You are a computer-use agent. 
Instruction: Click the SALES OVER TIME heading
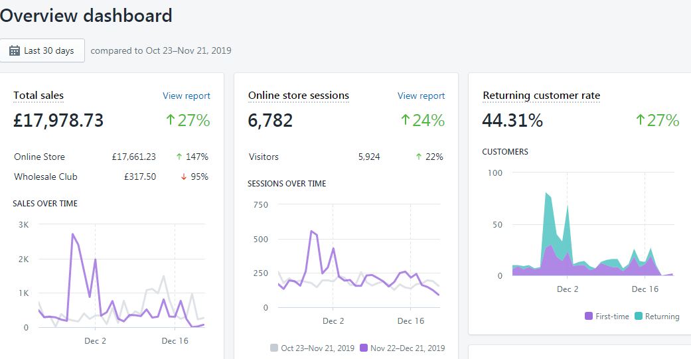click(x=45, y=204)
